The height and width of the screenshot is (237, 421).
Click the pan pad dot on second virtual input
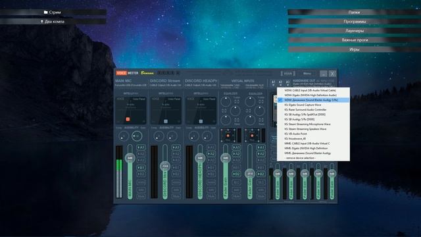(252, 136)
